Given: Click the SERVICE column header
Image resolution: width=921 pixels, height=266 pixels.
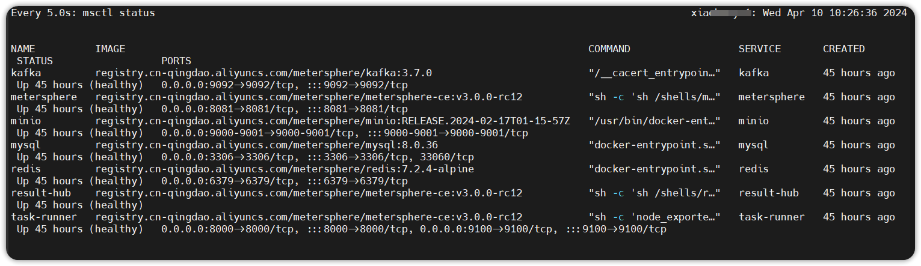Looking at the screenshot, I should click(x=760, y=49).
